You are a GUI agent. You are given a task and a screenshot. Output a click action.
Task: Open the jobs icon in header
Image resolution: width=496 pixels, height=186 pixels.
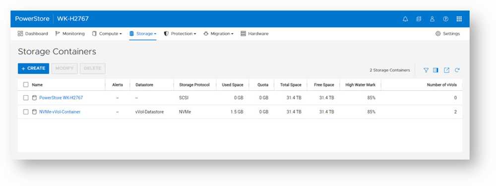click(x=419, y=19)
